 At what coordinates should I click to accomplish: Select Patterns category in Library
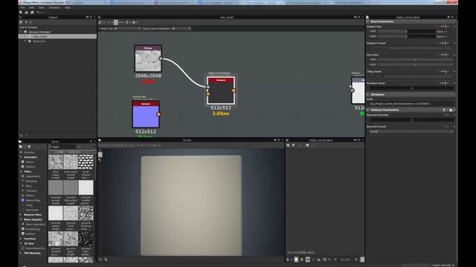tap(30, 167)
